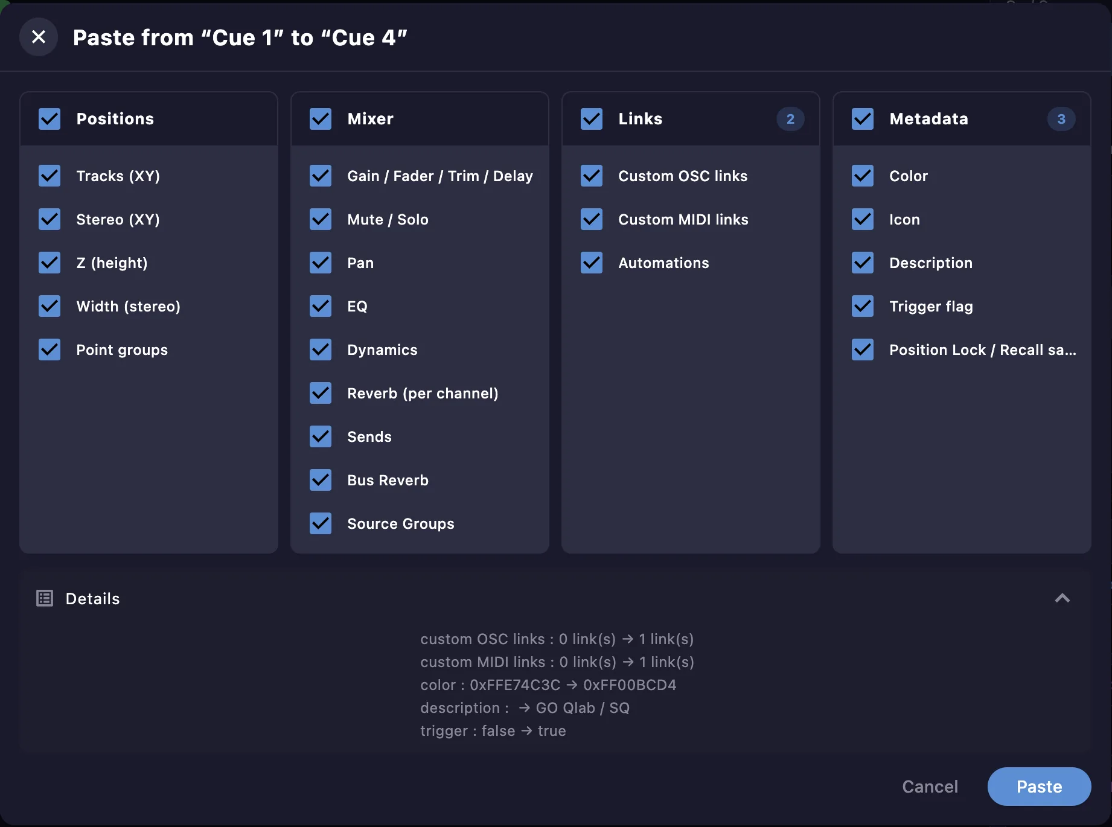Toggle Width (stereo) checkbox

(x=50, y=306)
